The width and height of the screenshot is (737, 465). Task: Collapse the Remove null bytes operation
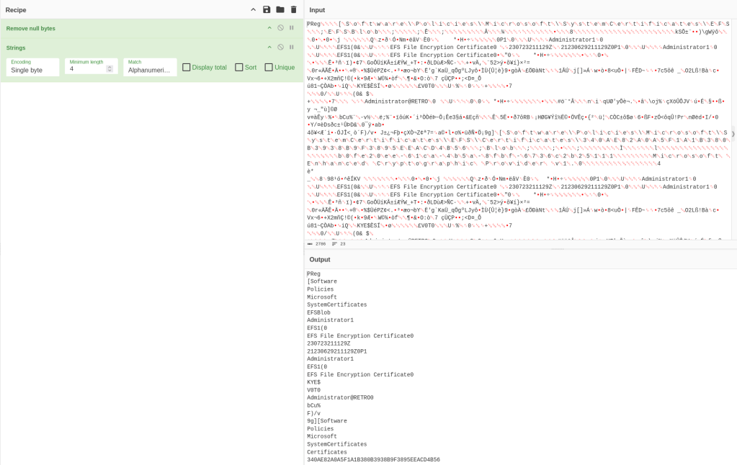pyautogui.click(x=269, y=28)
